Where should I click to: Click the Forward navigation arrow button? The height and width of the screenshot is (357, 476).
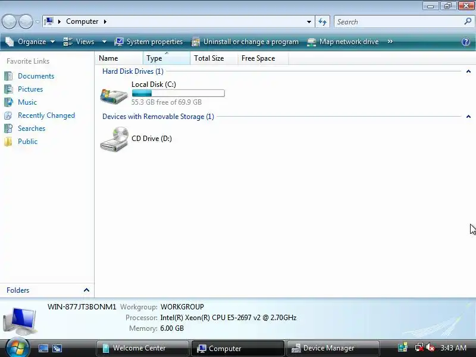coord(26,22)
